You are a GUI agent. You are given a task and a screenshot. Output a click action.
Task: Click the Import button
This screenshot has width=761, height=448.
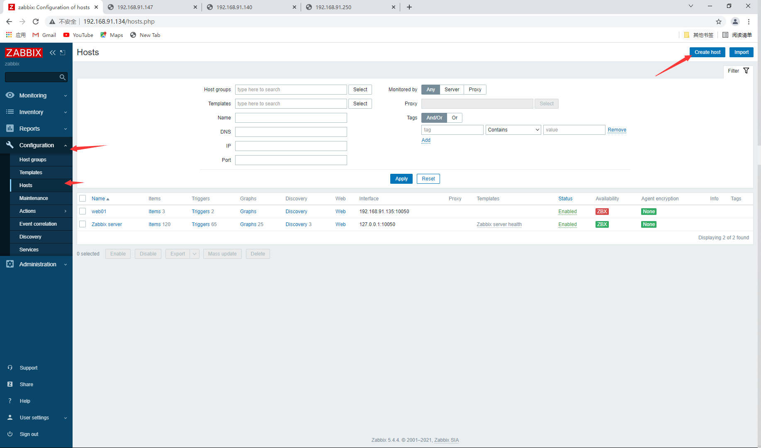[x=741, y=52]
